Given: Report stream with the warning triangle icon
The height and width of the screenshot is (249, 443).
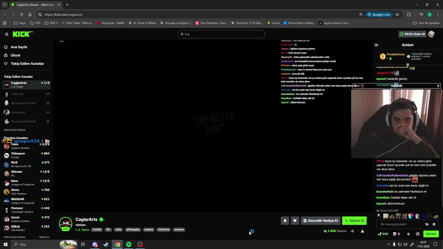Looking at the screenshot, I should (x=362, y=231).
